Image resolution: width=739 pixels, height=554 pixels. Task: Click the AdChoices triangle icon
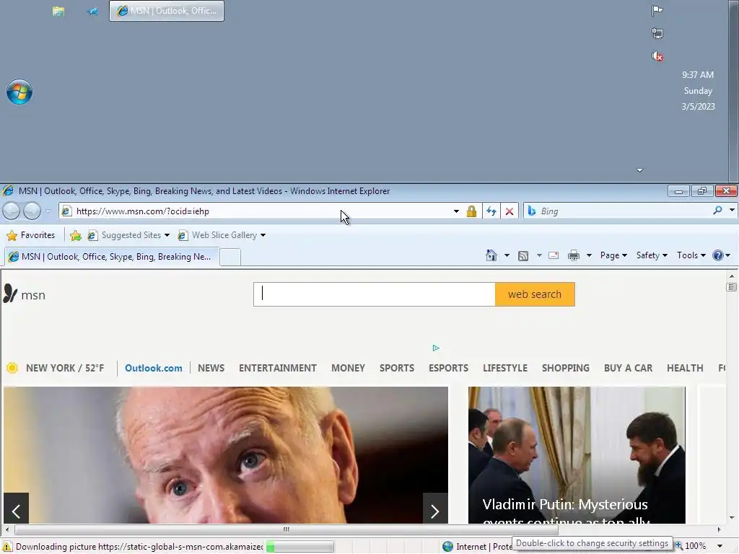[436, 348]
